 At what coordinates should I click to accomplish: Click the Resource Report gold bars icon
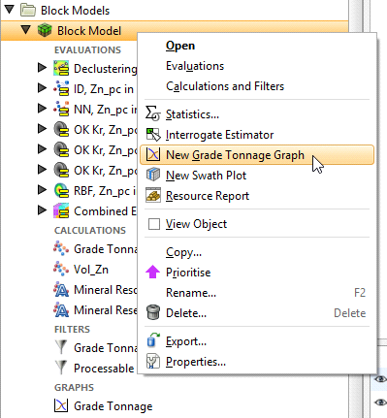[153, 195]
